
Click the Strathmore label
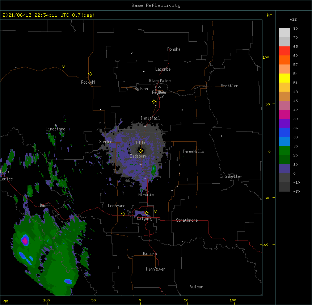point(187,220)
